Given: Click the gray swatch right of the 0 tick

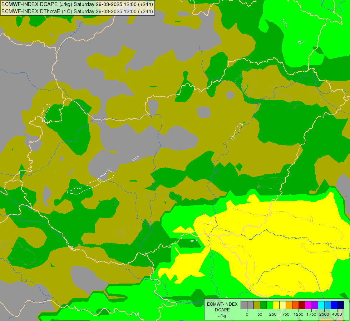Looking at the screenshot, I should 251,305.
